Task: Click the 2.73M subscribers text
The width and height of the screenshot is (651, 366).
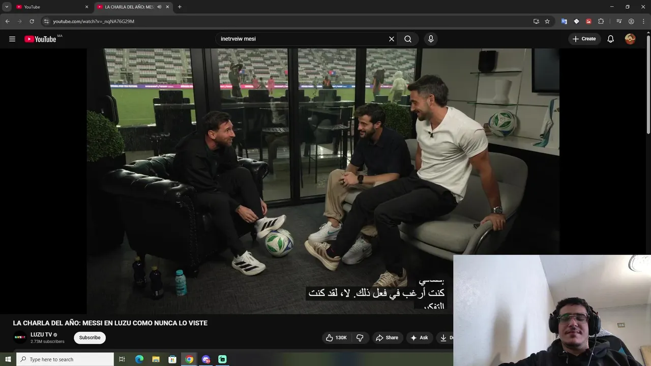Action: point(47,342)
